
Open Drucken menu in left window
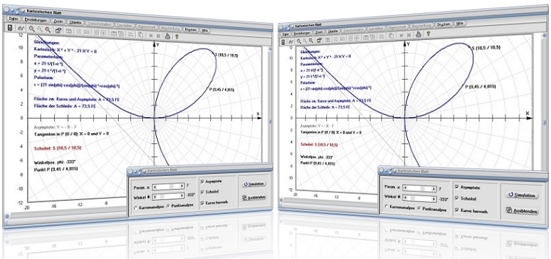[x=192, y=30]
